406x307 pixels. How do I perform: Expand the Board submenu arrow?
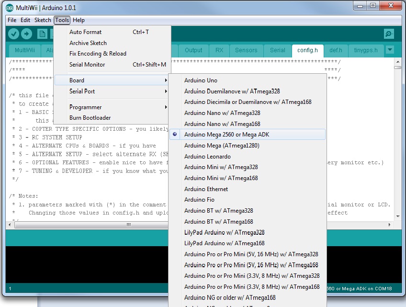click(x=166, y=80)
